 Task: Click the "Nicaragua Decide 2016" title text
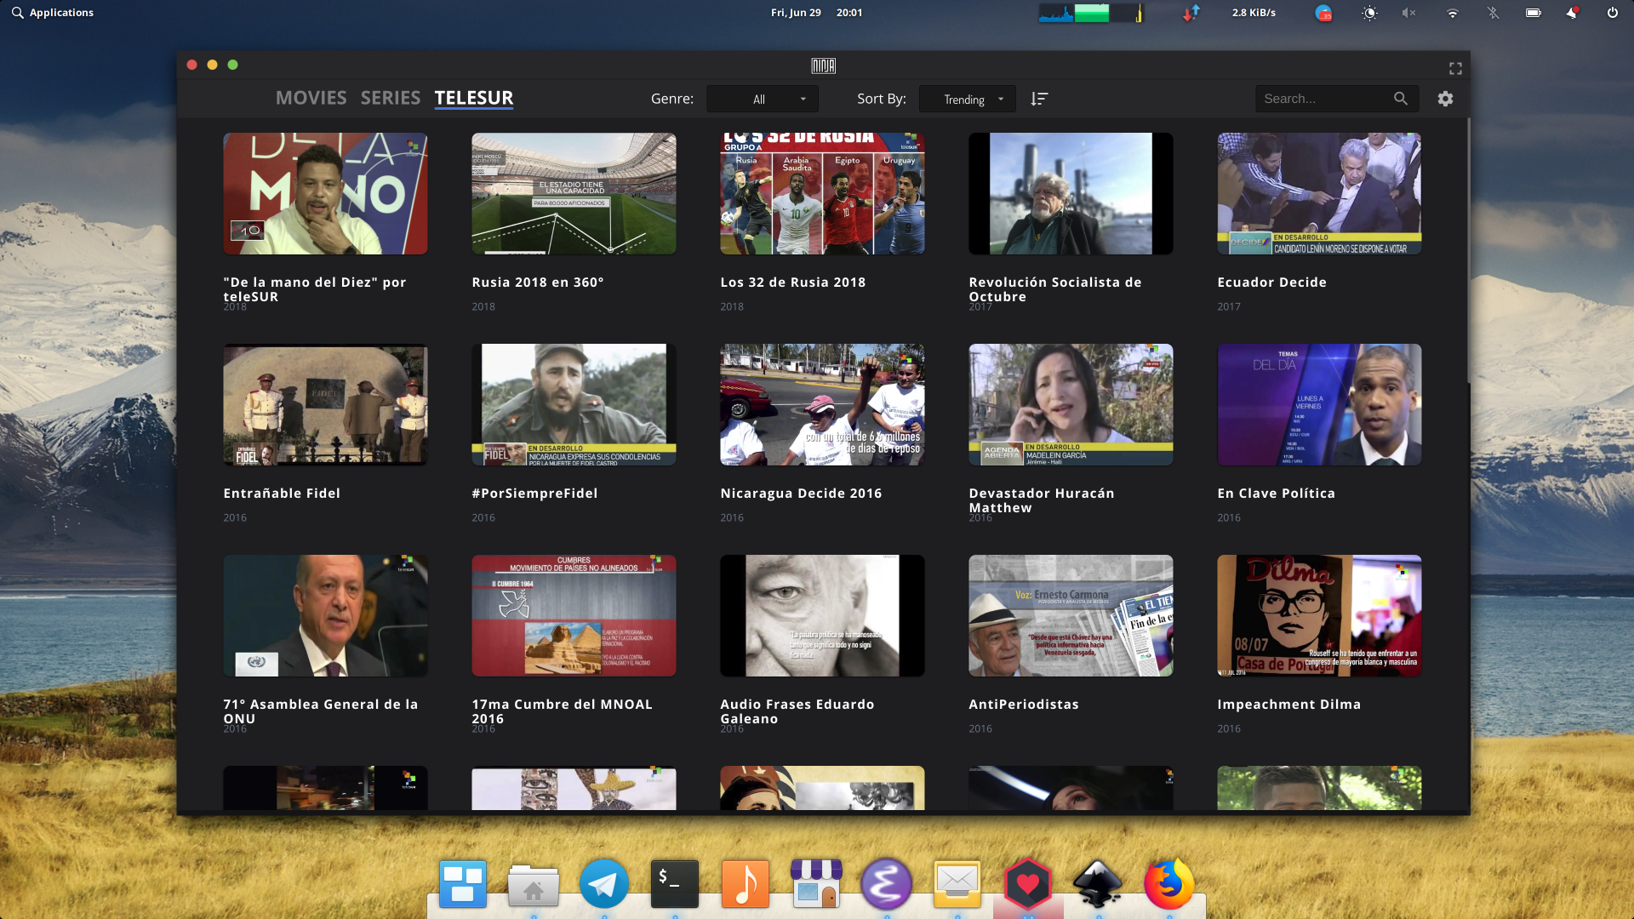coord(801,494)
